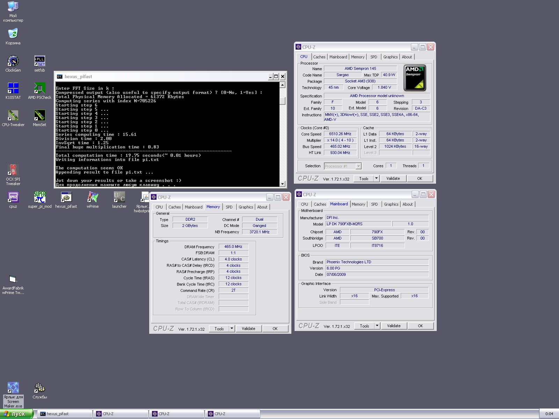This screenshot has width=559, height=419.
Task: Click Tools button in CPU-Z mainboard window
Action: (364, 326)
